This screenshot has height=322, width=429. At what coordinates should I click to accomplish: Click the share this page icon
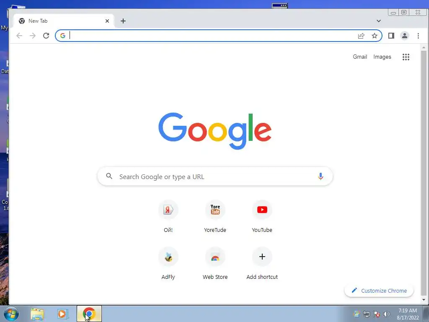coord(361,36)
